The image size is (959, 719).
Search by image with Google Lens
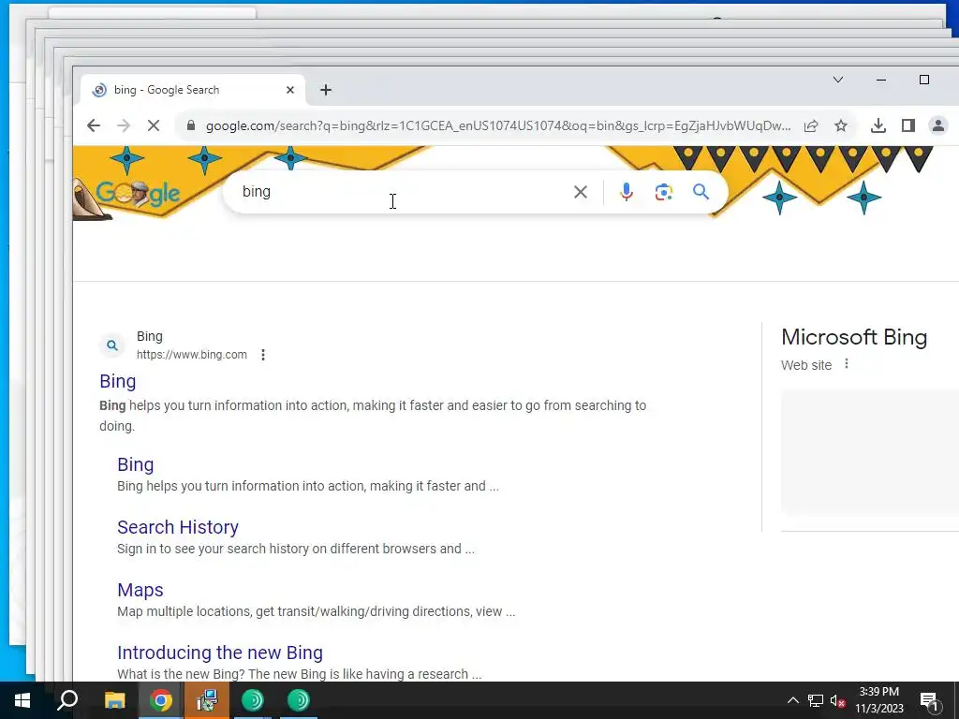pos(664,192)
